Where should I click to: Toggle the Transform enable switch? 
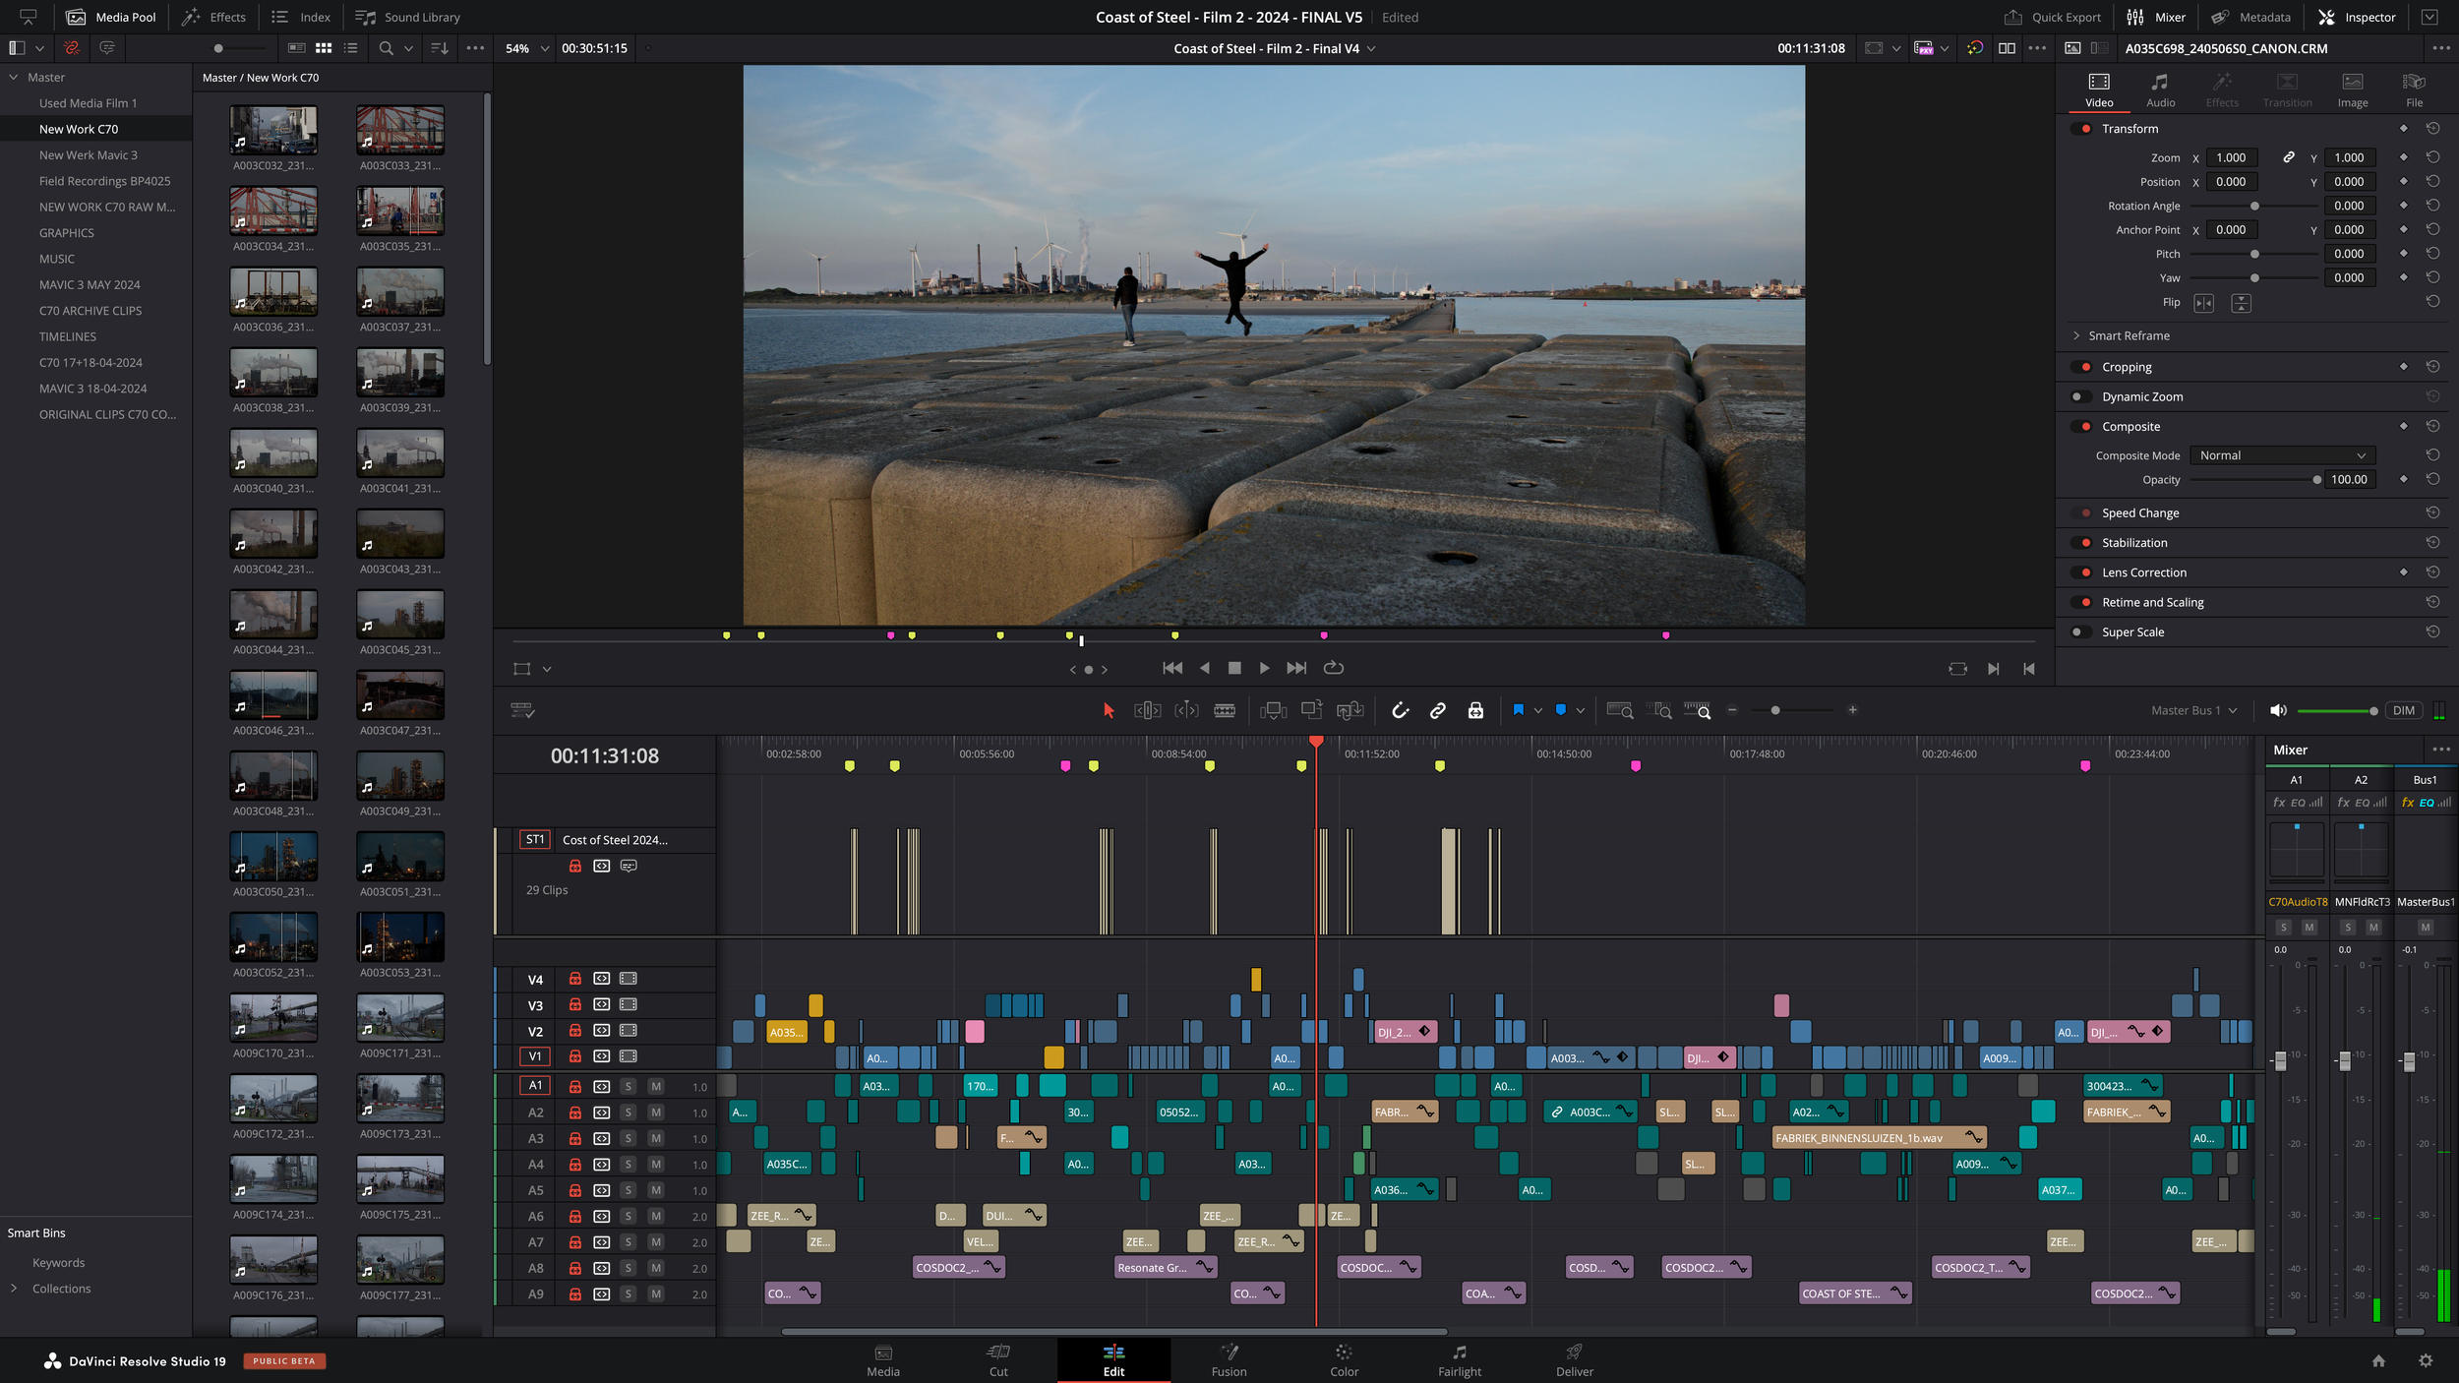point(2081,129)
